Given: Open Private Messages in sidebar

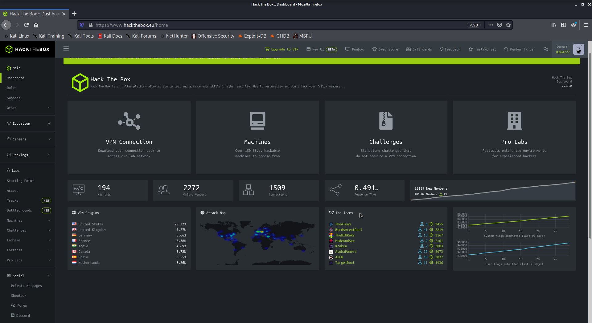Looking at the screenshot, I should (27, 286).
